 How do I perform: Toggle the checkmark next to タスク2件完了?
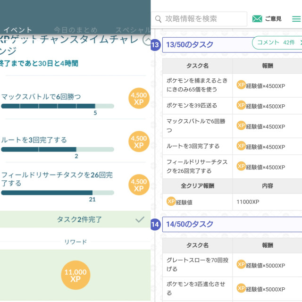pyautogui.click(x=140, y=219)
